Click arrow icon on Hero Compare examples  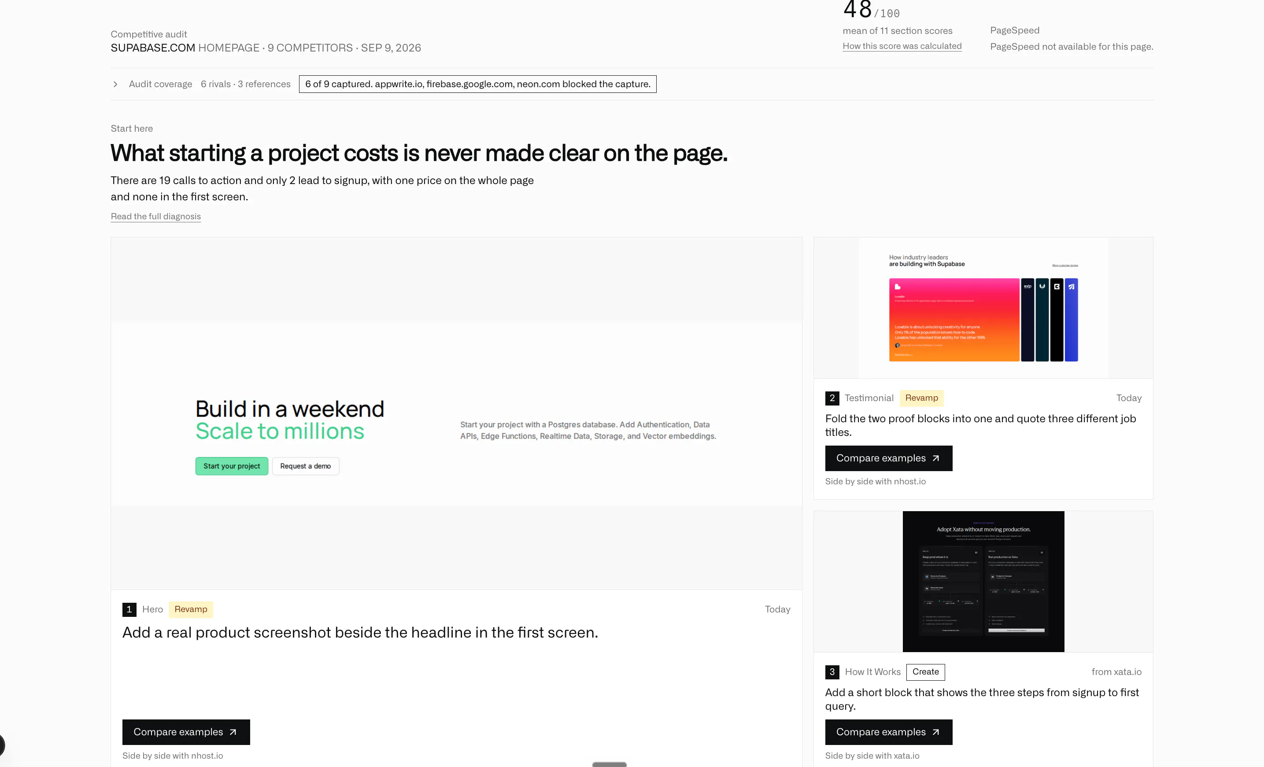click(233, 732)
